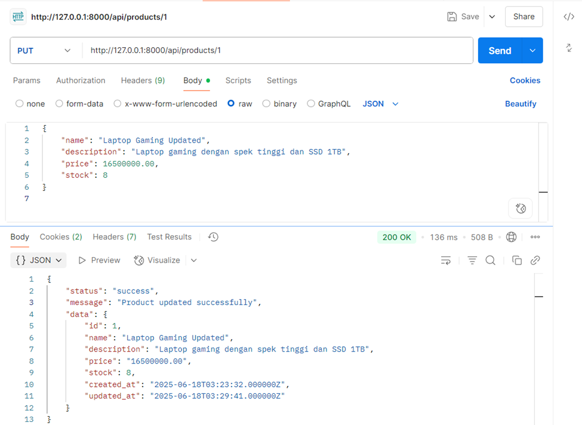Click the link icon in response toolbar
This screenshot has width=582, height=425.
[x=535, y=260]
